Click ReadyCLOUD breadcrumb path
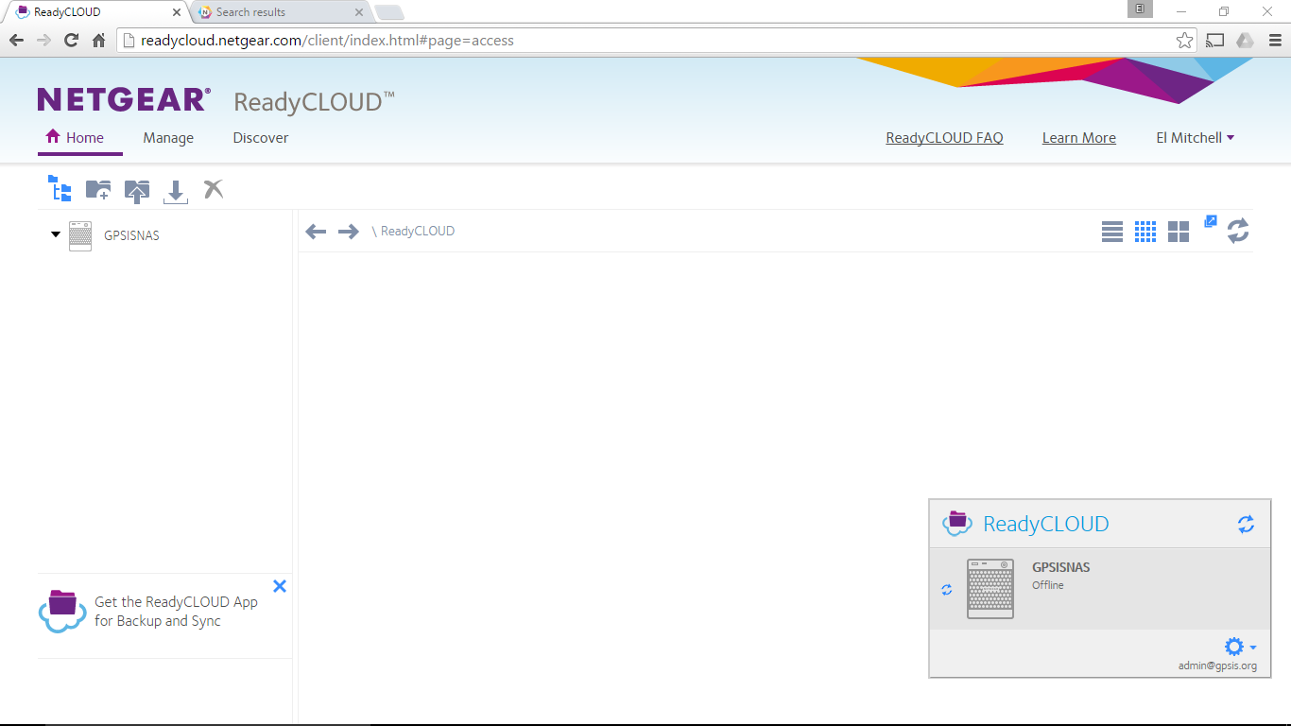The image size is (1291, 726). point(418,232)
